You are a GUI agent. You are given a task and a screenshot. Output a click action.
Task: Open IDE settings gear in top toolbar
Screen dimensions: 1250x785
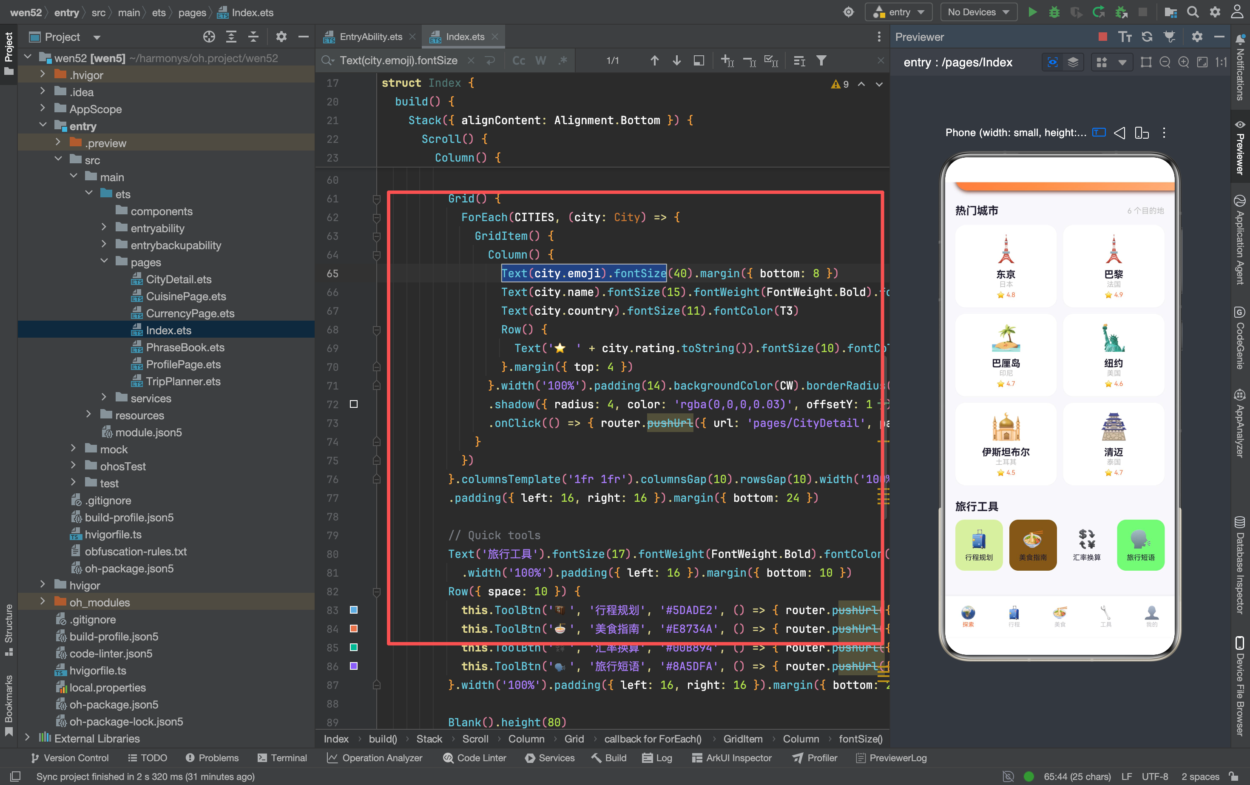[x=1215, y=12]
